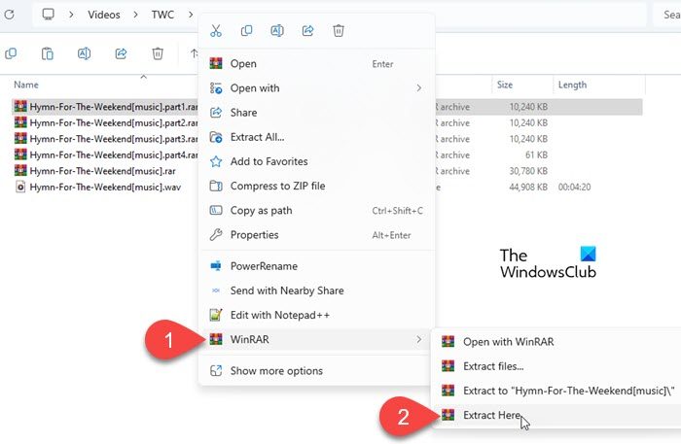Image resolution: width=681 pixels, height=444 pixels.
Task: Click Extract Here in WinRAR submenu
Action: click(558, 416)
